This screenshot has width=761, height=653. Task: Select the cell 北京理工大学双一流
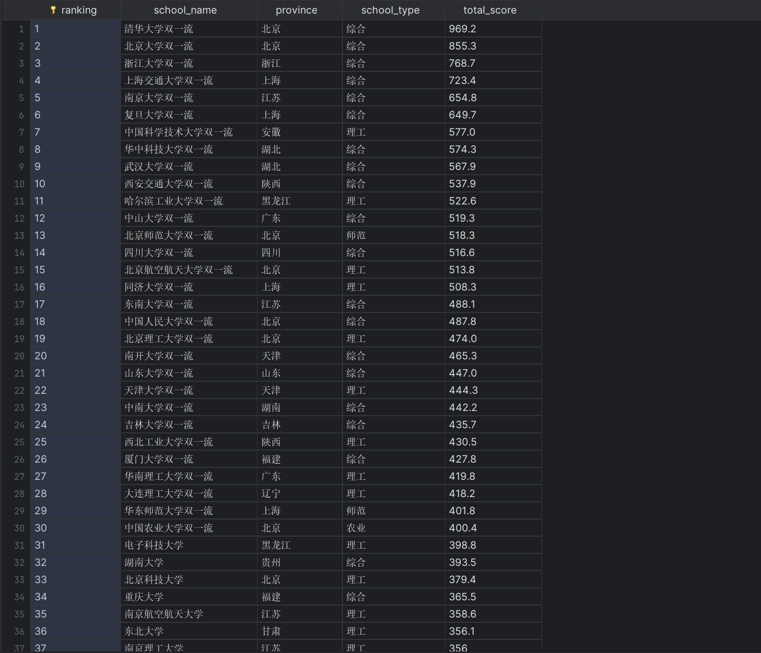click(189, 338)
